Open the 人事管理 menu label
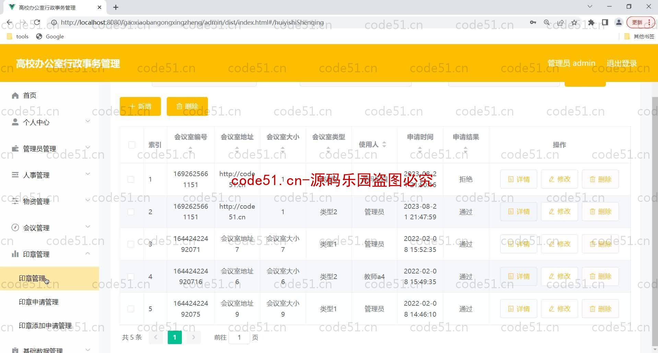Image resolution: width=658 pixels, height=353 pixels. pyautogui.click(x=36, y=175)
